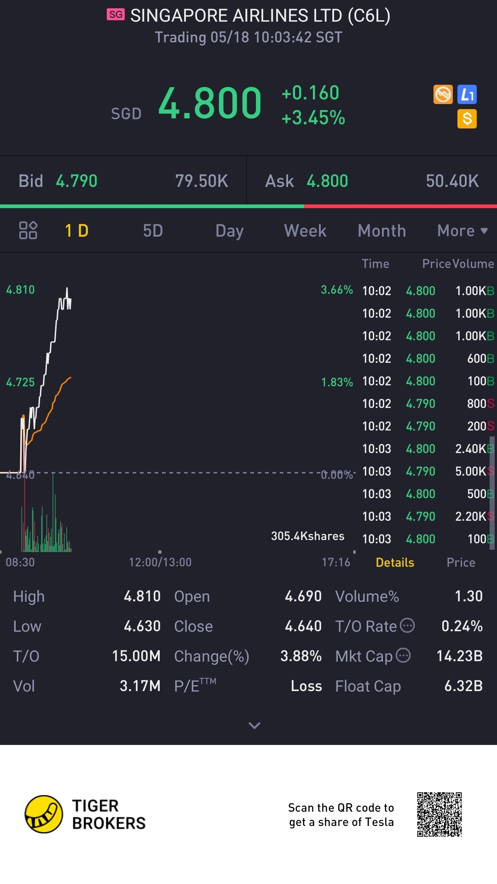497x884 pixels.
Task: Tap Scan the QR code promo text
Action: coord(341,815)
